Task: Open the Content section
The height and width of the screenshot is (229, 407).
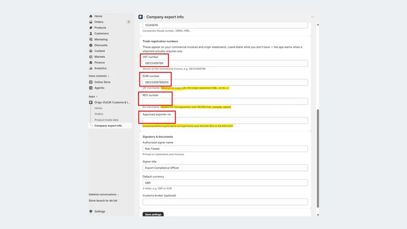Action: [100, 51]
